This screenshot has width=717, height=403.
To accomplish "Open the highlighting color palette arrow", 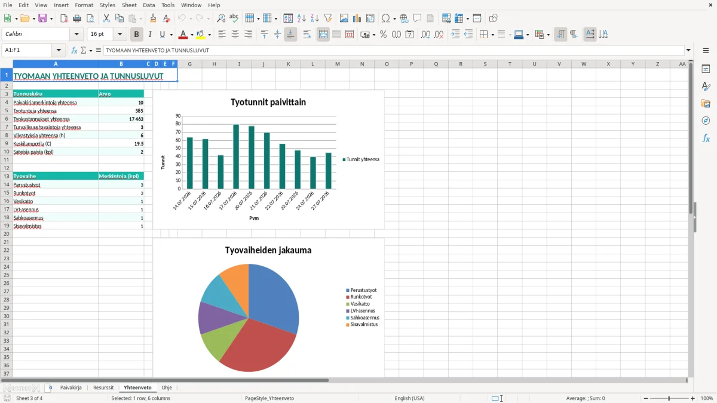I will click(x=209, y=35).
